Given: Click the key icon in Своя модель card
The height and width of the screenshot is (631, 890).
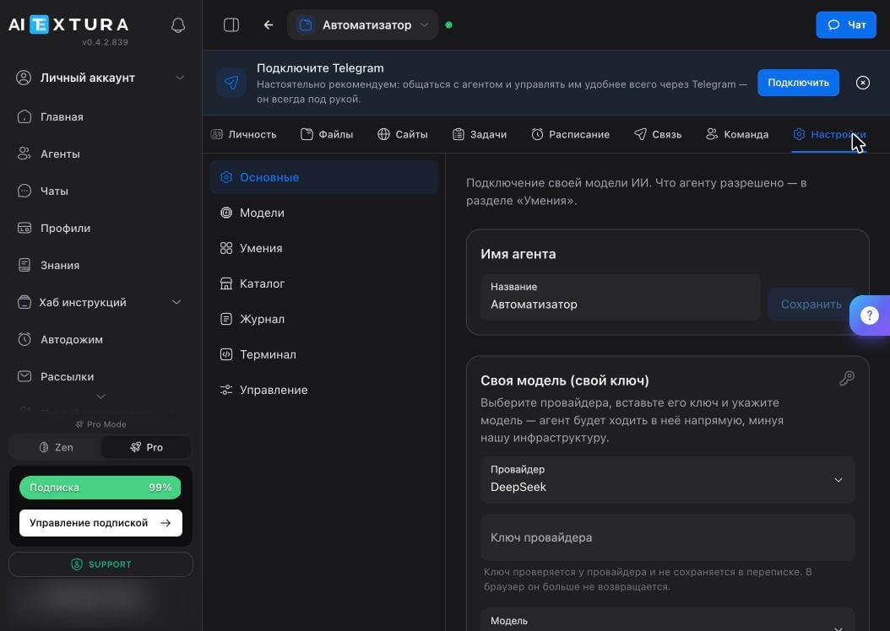Looking at the screenshot, I should pyautogui.click(x=846, y=378).
